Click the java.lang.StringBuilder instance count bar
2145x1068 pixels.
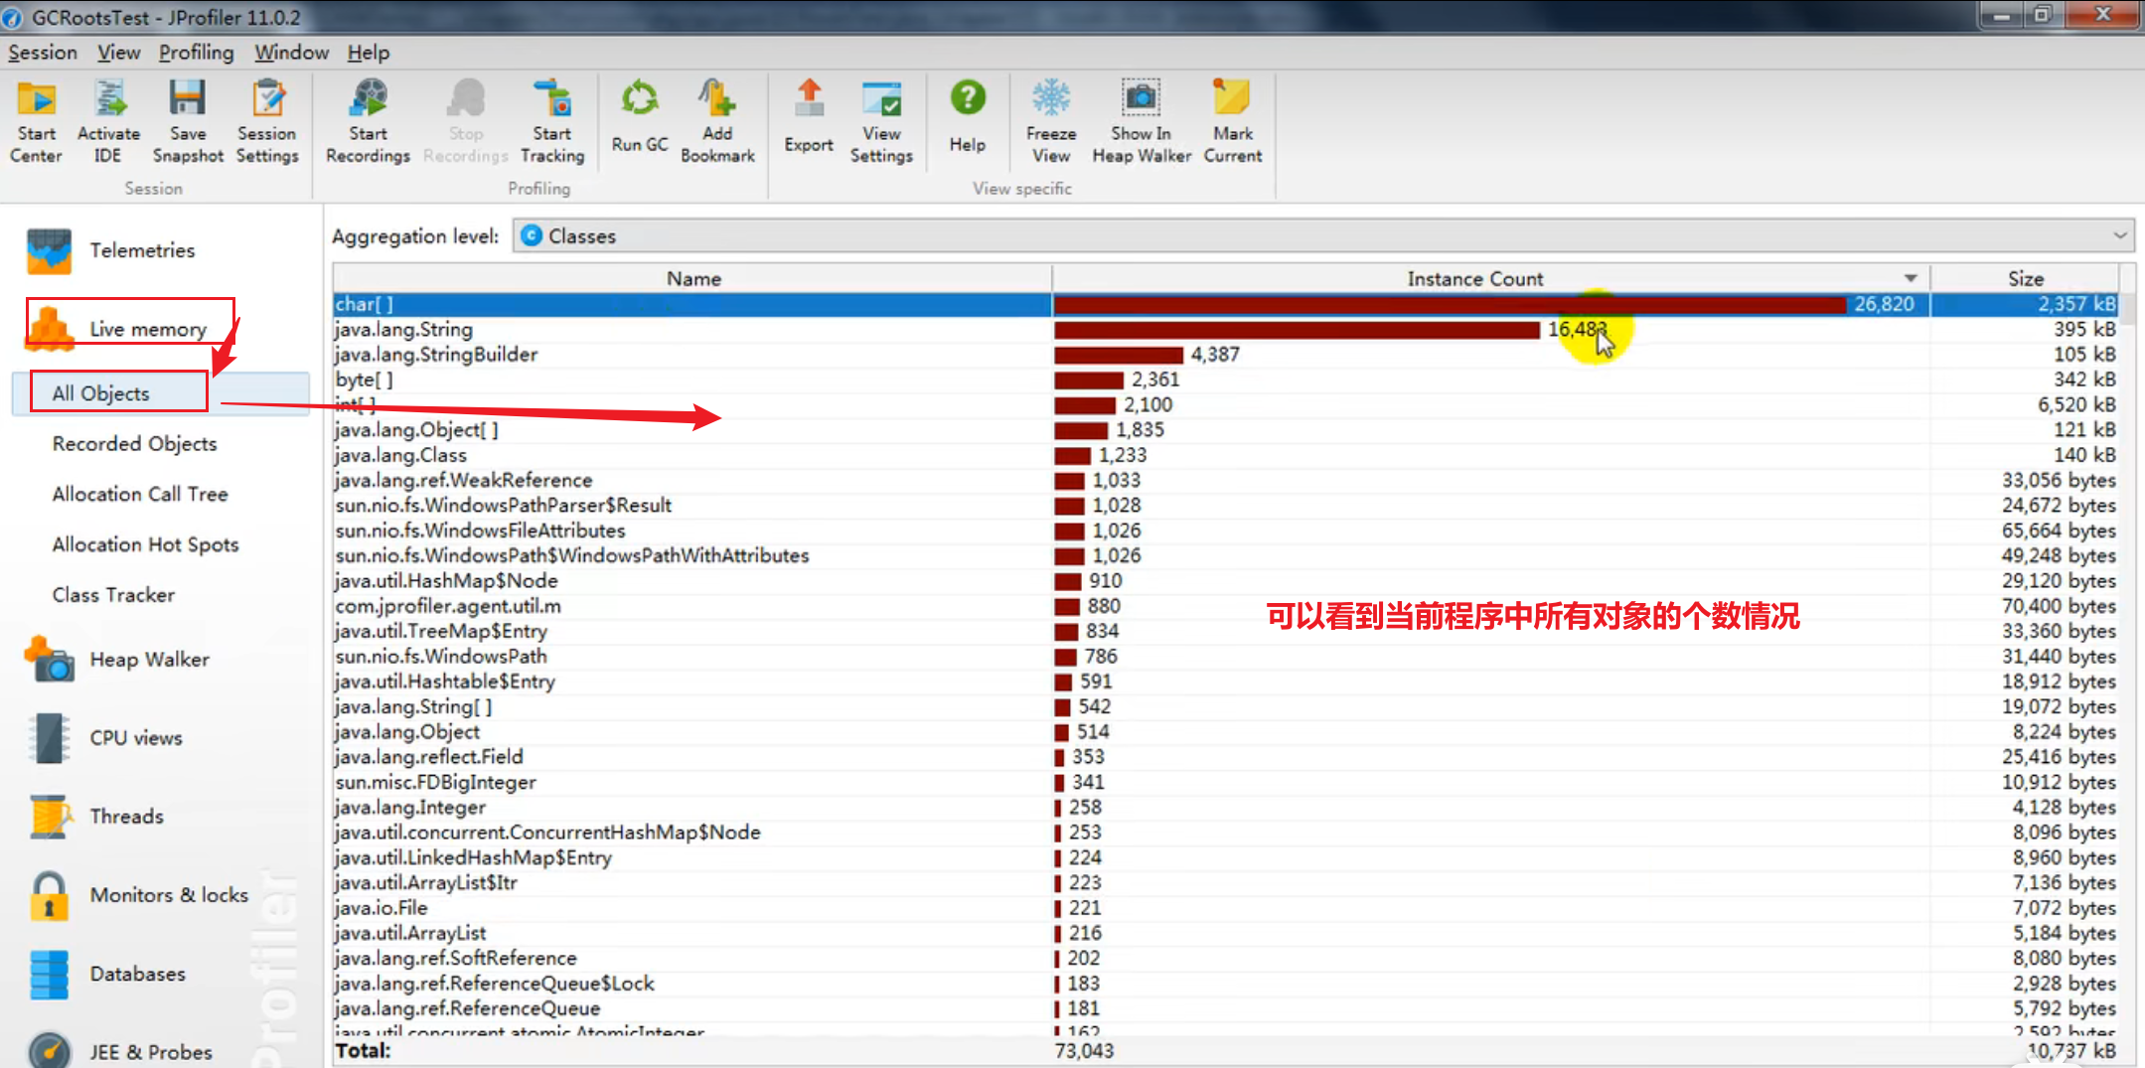(1119, 355)
